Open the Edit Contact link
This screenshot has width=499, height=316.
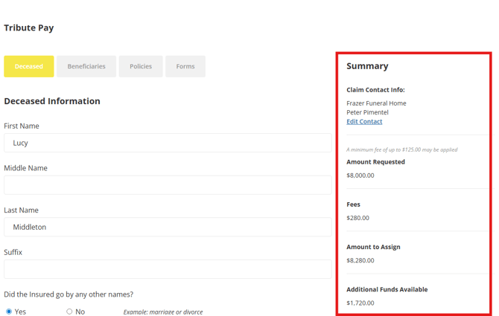coord(364,121)
